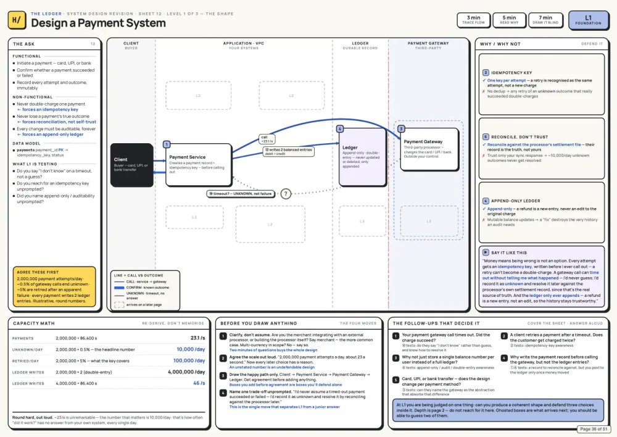
Task: Click the yellow Agree These First box
Action: point(54,286)
